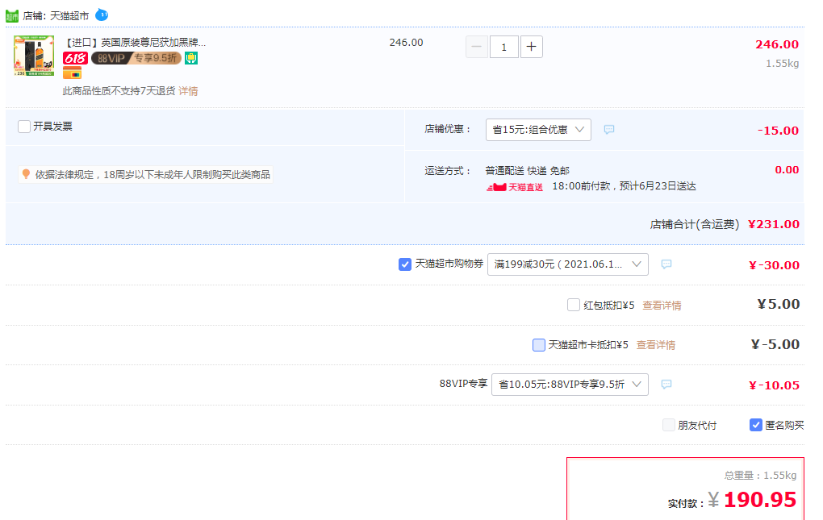Image resolution: width=823 pixels, height=520 pixels.
Task: Click the coupon amount ¥-30.00
Action: pos(775,265)
